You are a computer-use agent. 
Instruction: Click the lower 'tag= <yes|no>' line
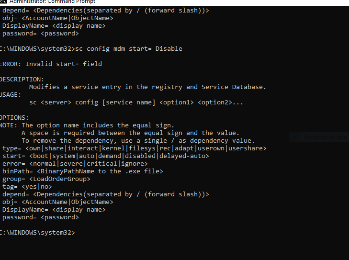[27, 187]
